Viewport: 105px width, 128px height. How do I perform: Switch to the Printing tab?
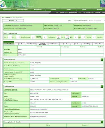(87, 44)
